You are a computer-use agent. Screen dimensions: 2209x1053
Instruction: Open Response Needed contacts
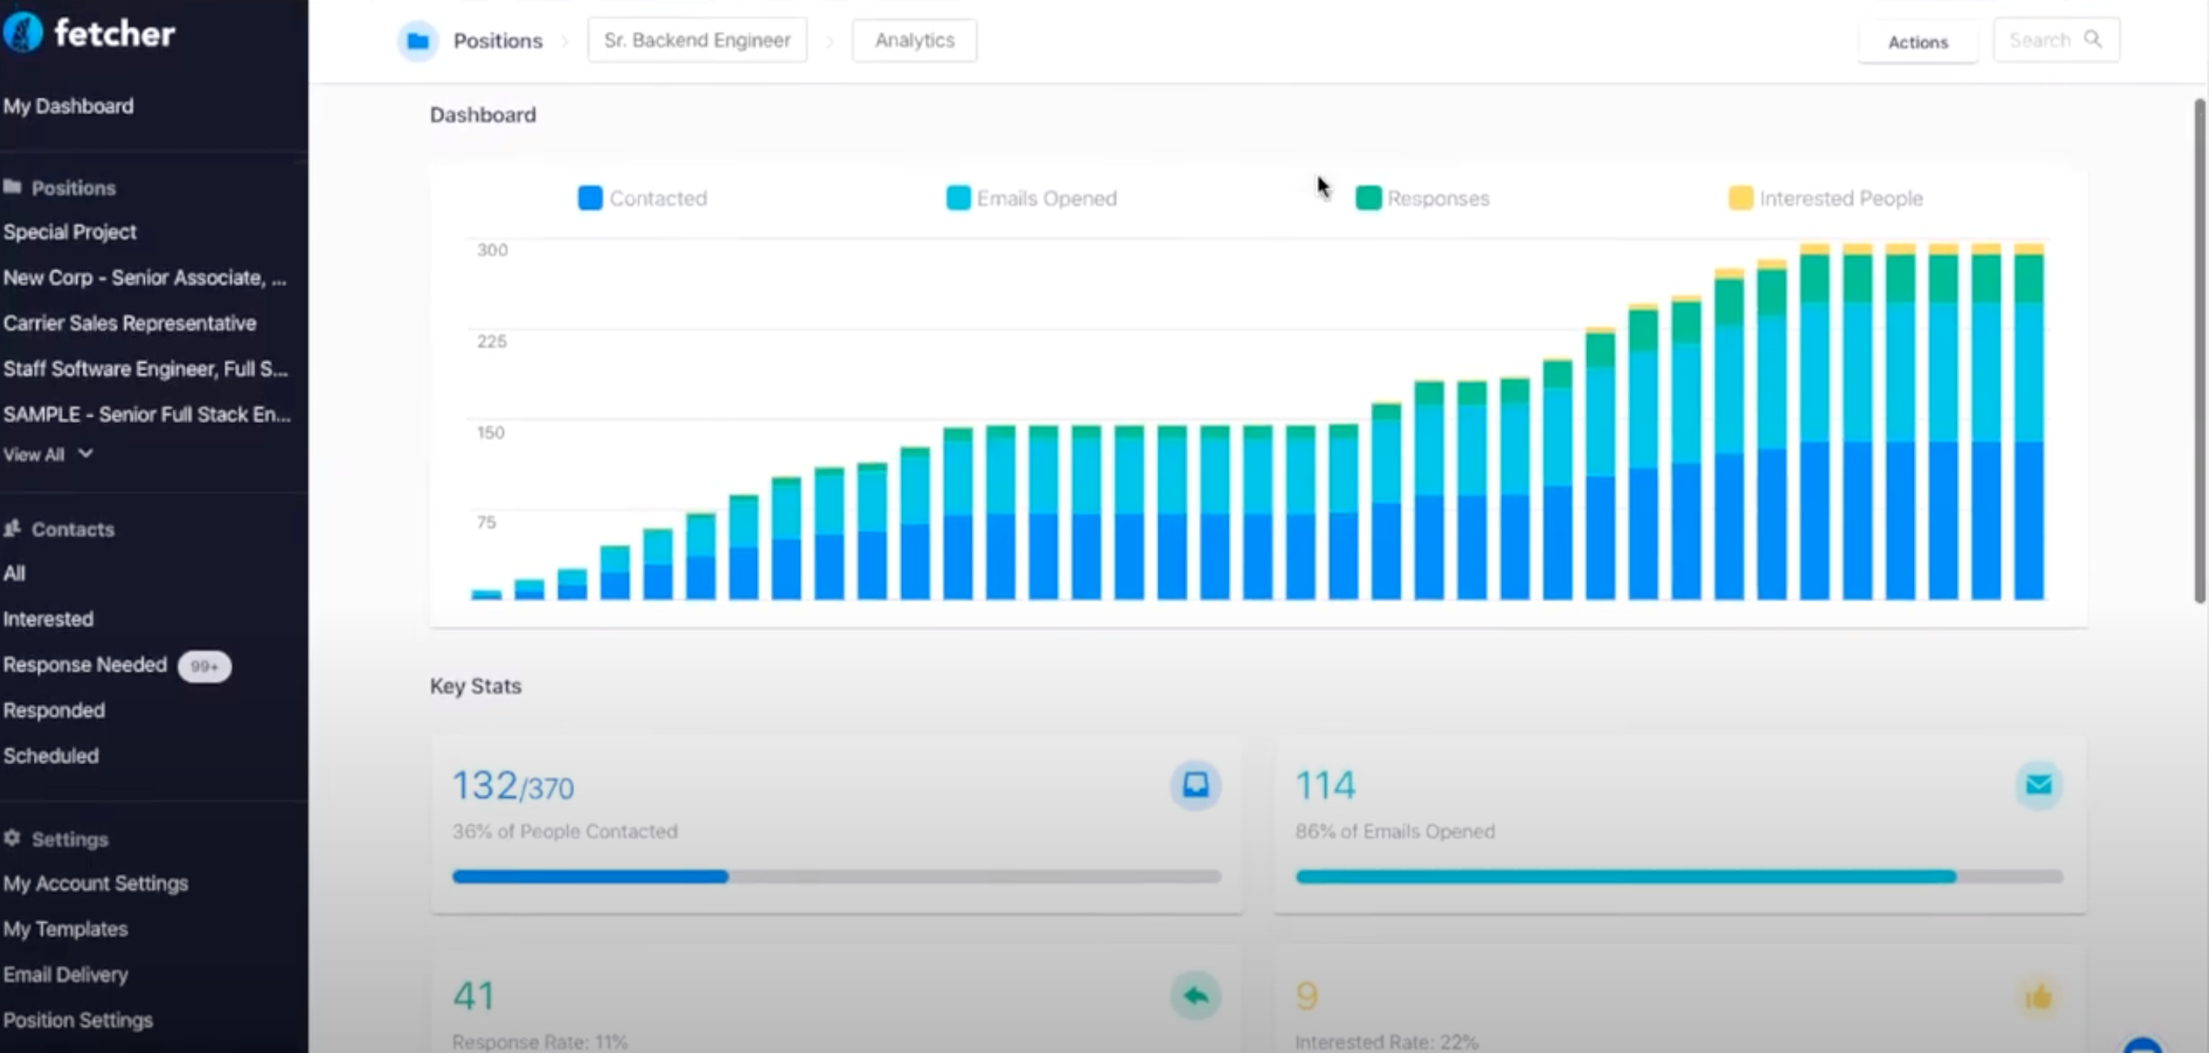point(85,665)
